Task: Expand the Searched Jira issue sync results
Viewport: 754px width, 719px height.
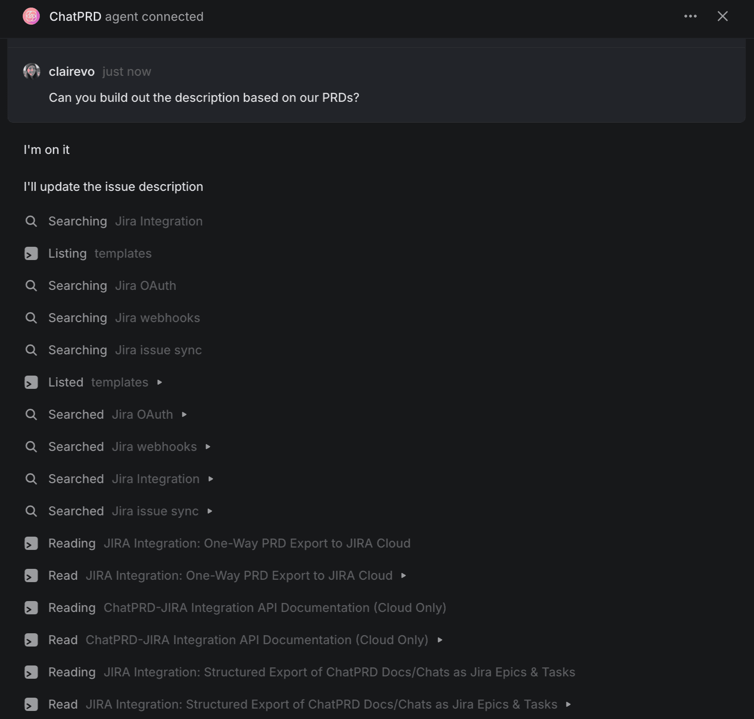Action: tap(210, 511)
